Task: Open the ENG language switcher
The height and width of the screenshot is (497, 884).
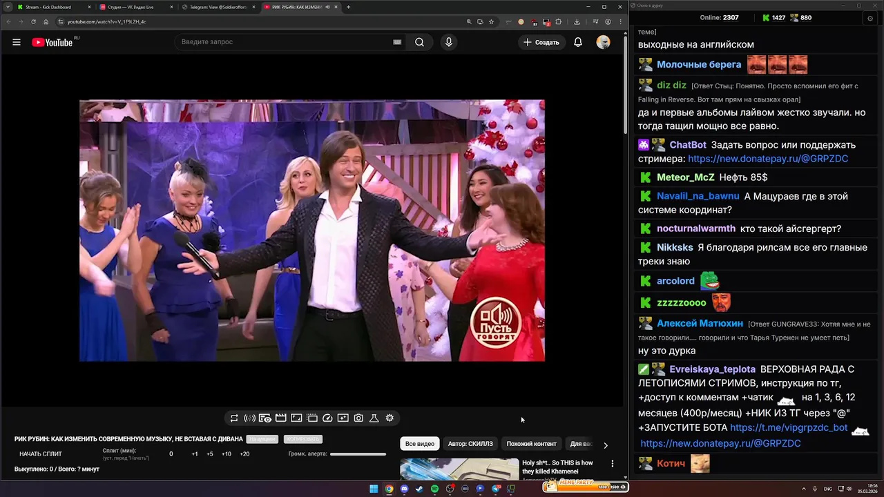Action: coord(828,489)
